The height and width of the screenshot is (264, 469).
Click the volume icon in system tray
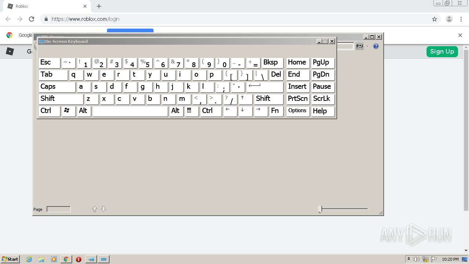417,259
